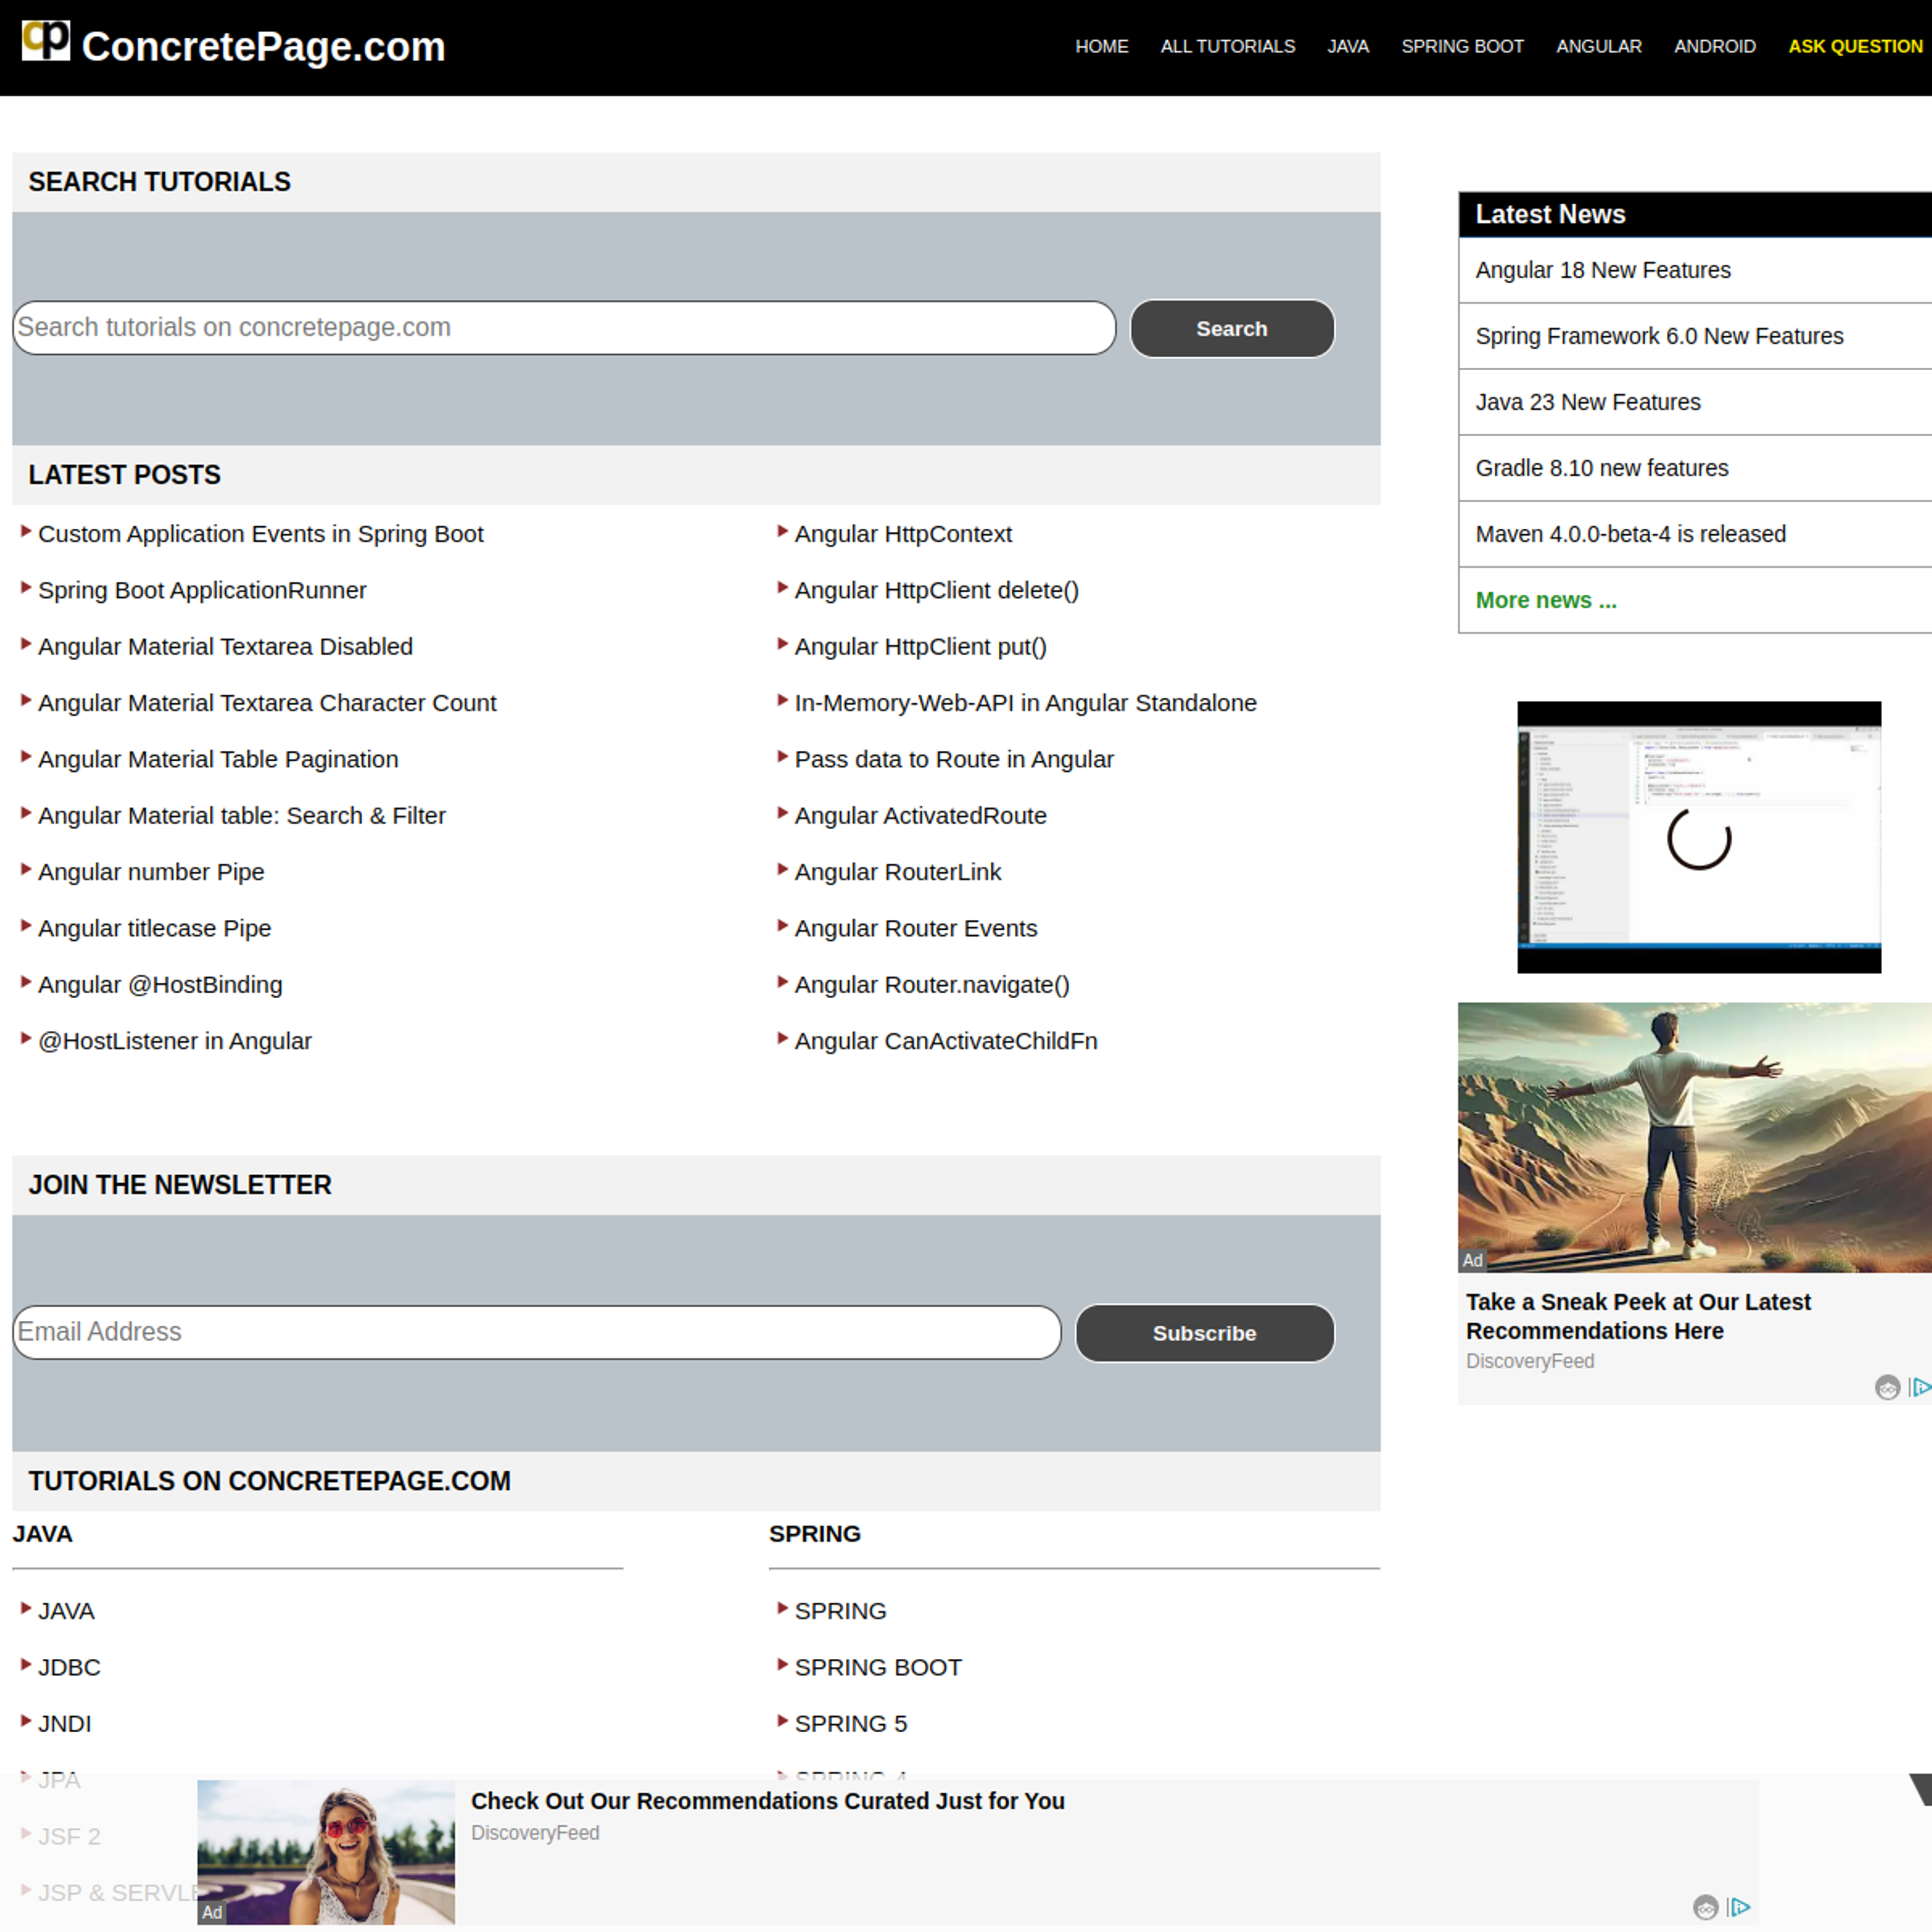Viewport: 1932px width, 1932px height.
Task: Open the Angular titlecase Pipe post
Action: tap(154, 928)
